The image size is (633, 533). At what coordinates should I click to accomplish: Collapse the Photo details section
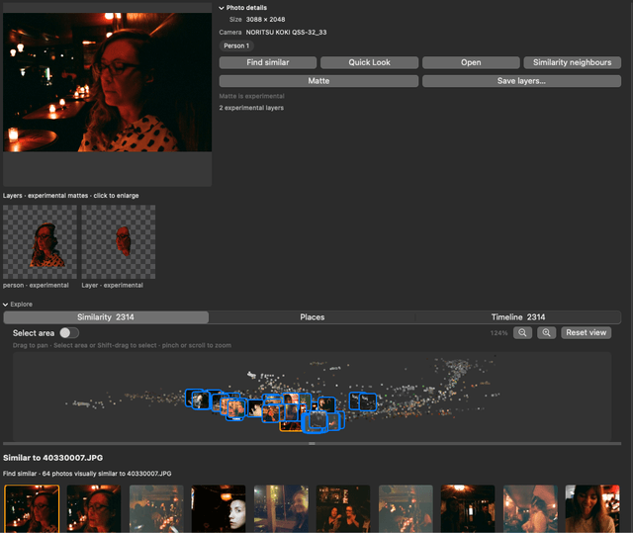click(222, 8)
